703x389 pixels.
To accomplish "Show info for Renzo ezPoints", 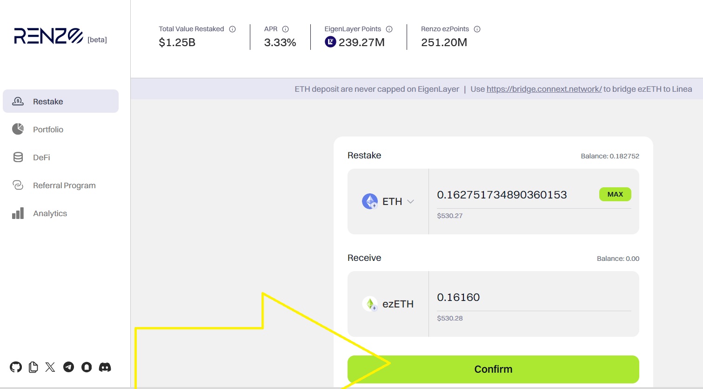I will click(x=477, y=29).
